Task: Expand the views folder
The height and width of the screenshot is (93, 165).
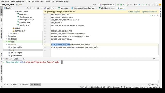Action: (9, 33)
